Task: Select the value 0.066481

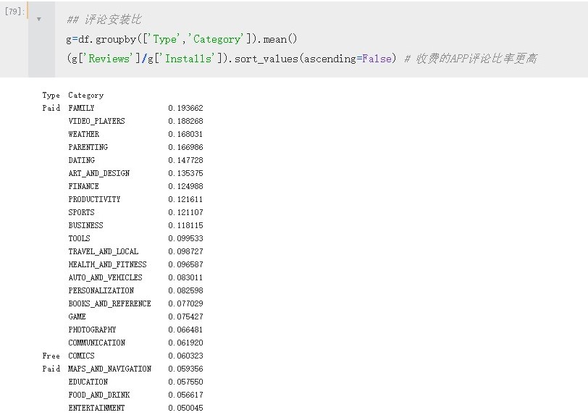Action: (x=185, y=330)
